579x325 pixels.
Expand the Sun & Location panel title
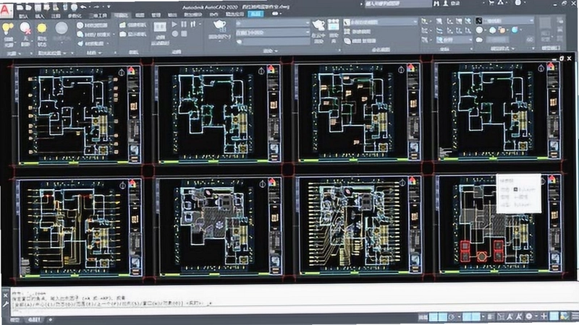point(52,53)
